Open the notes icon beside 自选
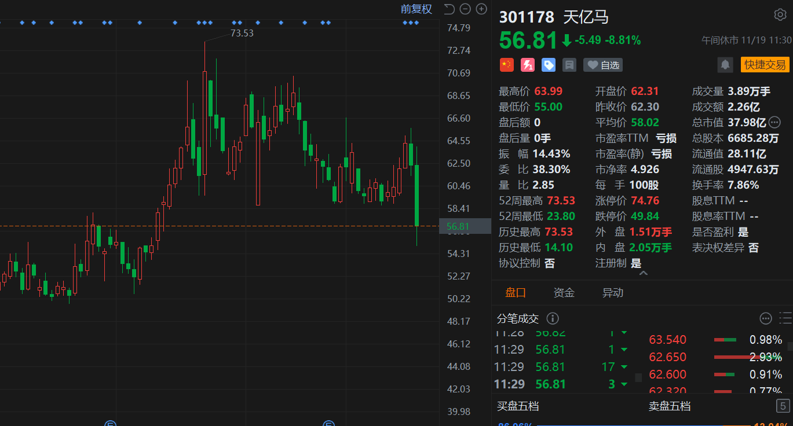The width and height of the screenshot is (793, 426). (x=569, y=65)
